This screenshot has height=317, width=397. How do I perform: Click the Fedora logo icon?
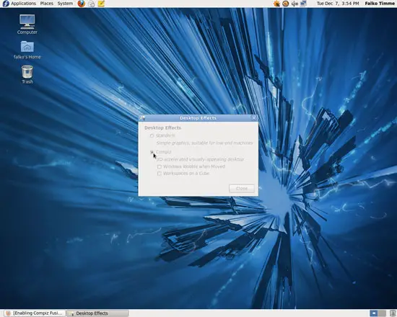point(6,4)
